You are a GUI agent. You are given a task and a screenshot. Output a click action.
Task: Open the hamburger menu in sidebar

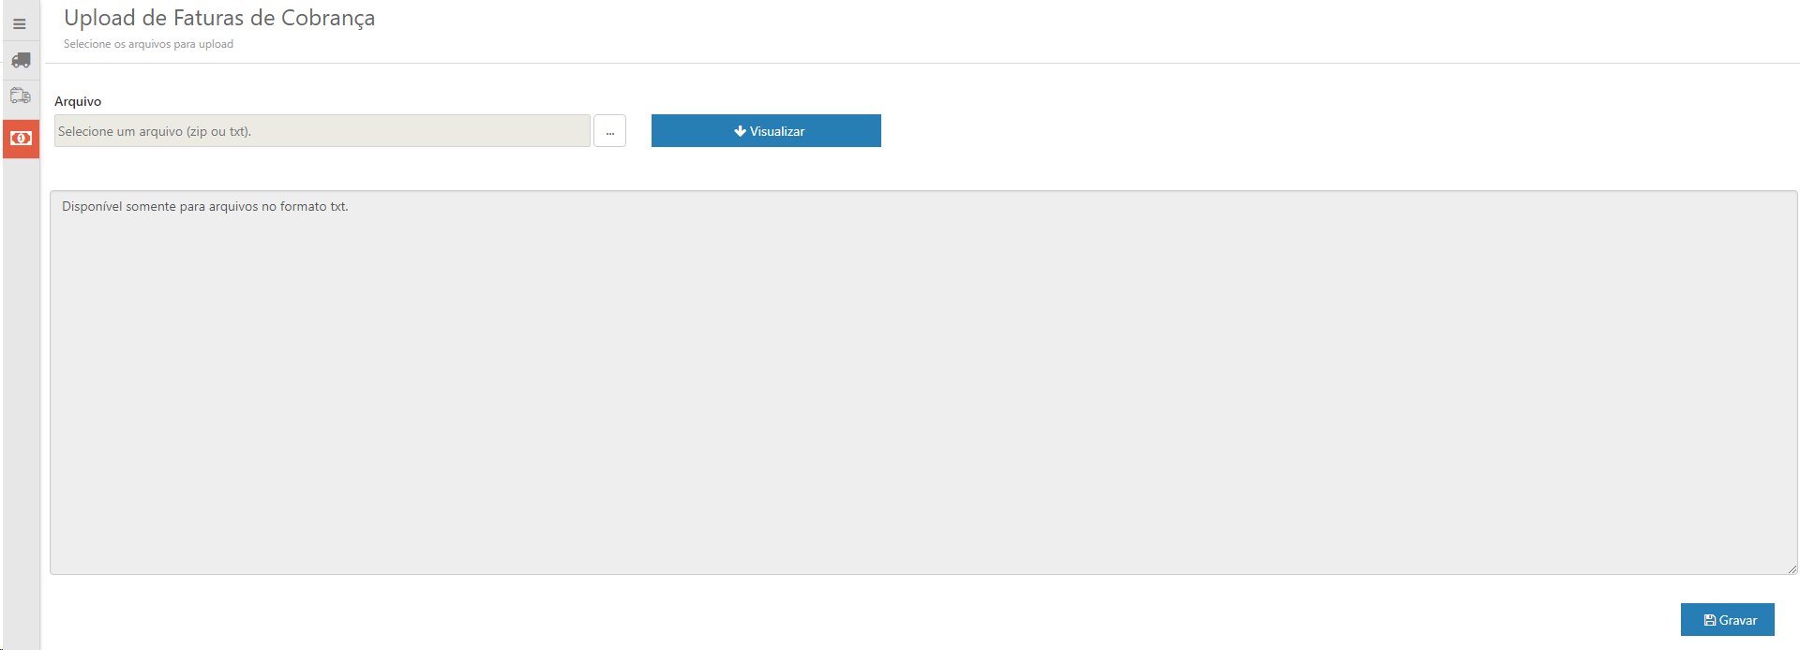[20, 24]
